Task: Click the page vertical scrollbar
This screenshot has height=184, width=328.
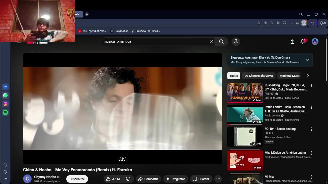Action: (326, 59)
